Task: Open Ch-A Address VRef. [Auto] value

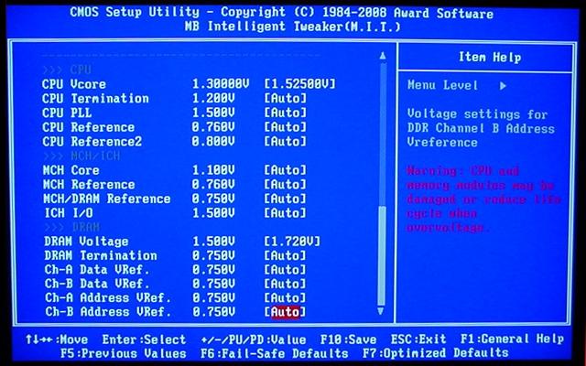Action: pos(285,297)
